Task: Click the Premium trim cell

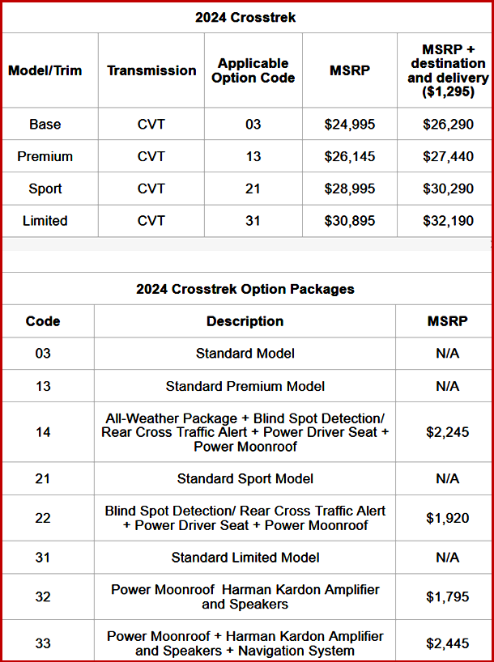Action: (45, 156)
